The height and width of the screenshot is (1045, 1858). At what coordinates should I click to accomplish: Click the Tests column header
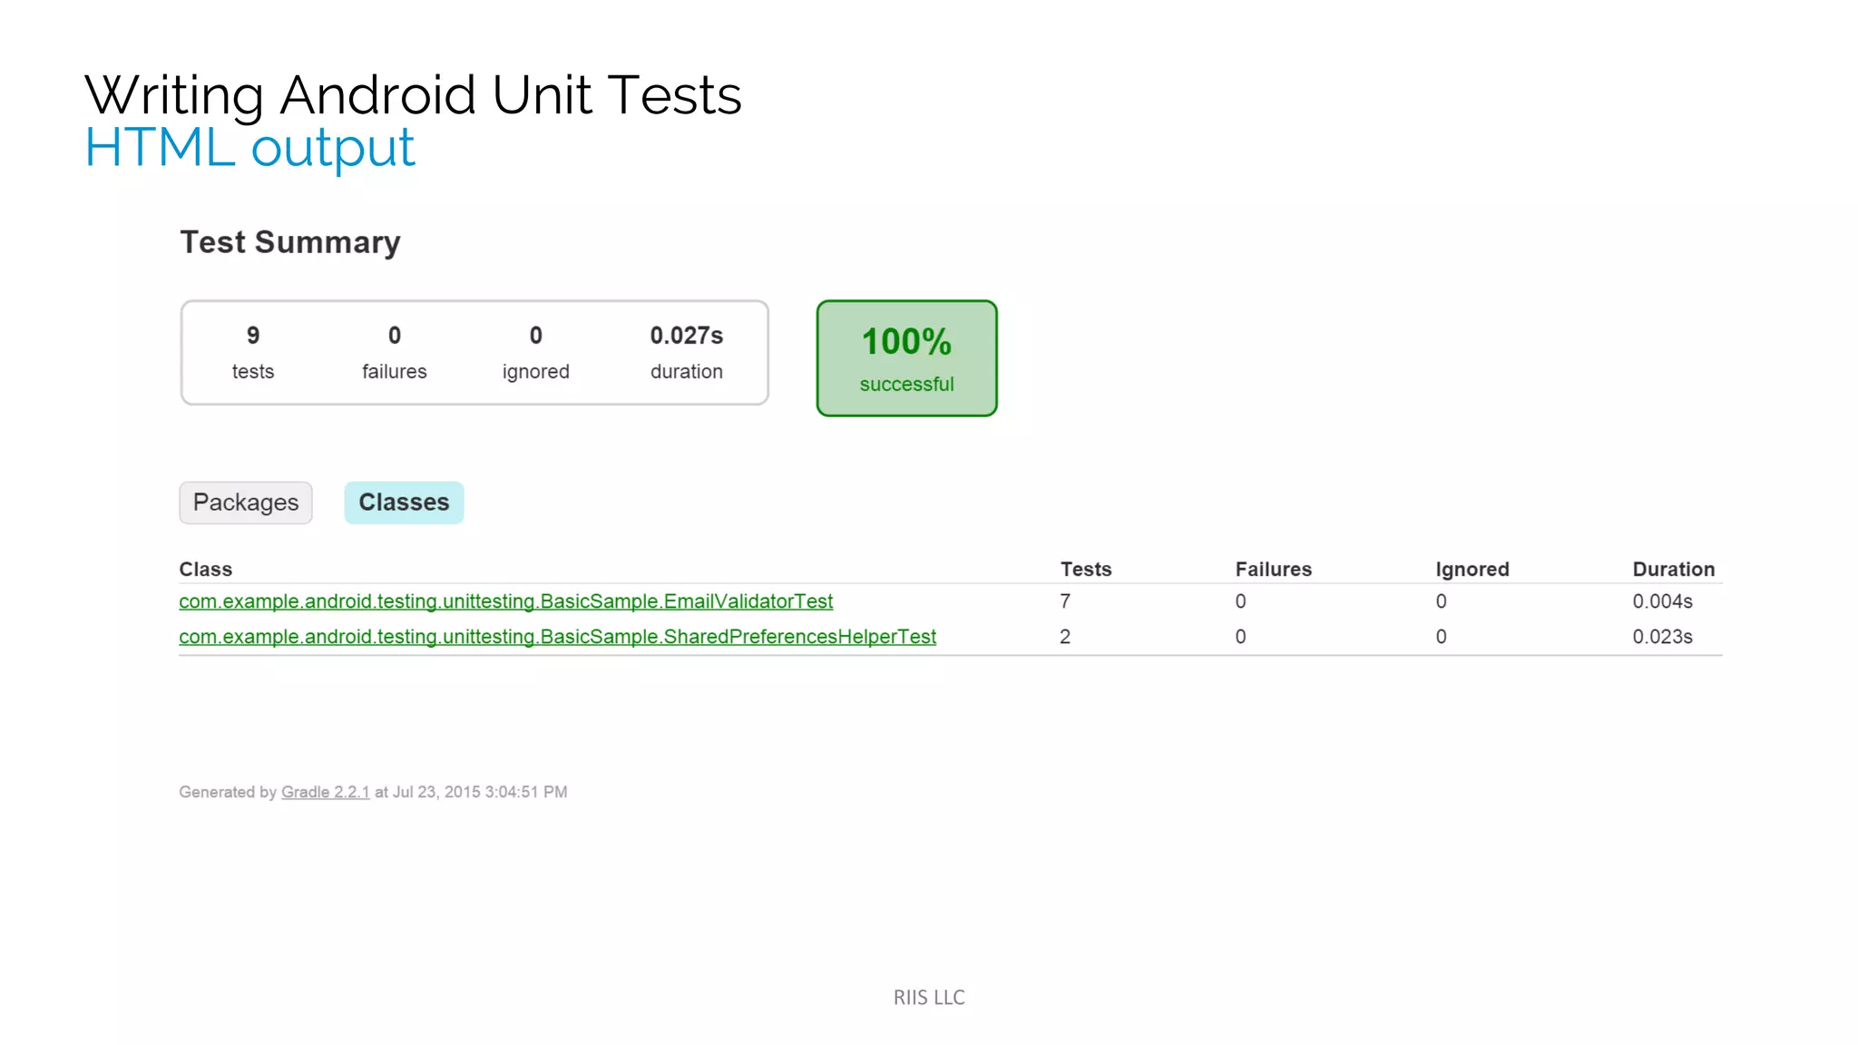[1086, 570]
